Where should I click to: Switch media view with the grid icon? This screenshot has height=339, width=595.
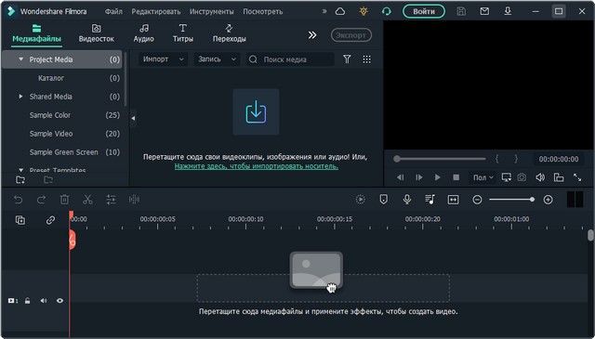coord(366,59)
